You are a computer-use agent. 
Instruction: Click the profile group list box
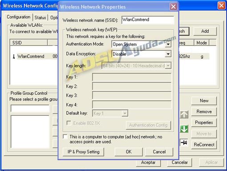point(30,132)
